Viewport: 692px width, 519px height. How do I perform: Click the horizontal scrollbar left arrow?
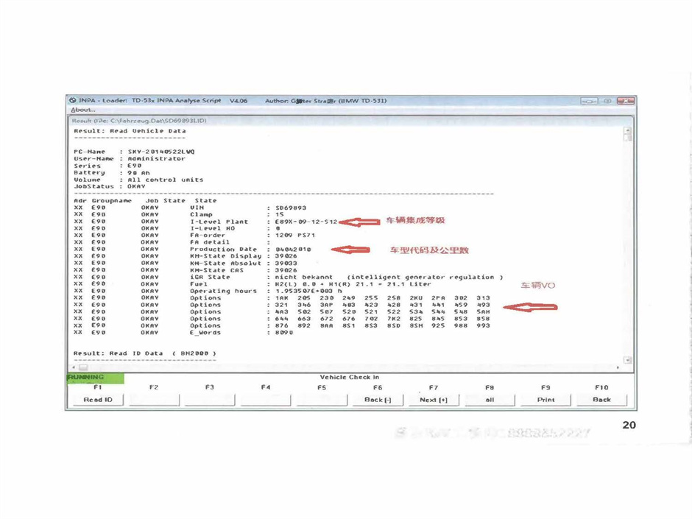[74, 367]
